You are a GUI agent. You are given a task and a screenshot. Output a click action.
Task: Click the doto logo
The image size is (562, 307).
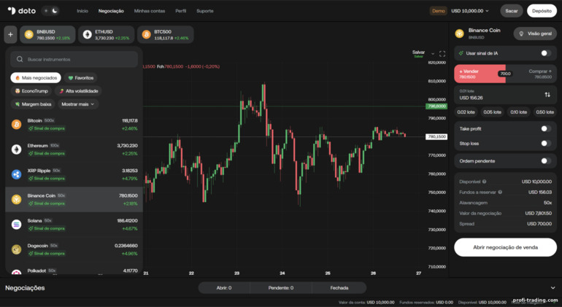tap(22, 11)
